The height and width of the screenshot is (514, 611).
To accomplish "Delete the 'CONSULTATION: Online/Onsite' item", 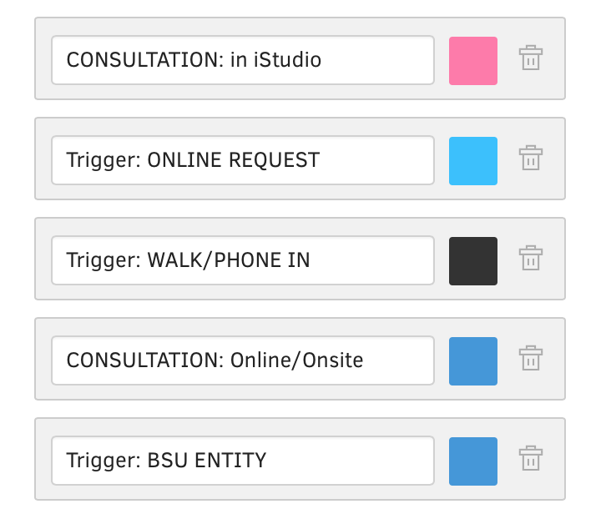I will [x=531, y=359].
